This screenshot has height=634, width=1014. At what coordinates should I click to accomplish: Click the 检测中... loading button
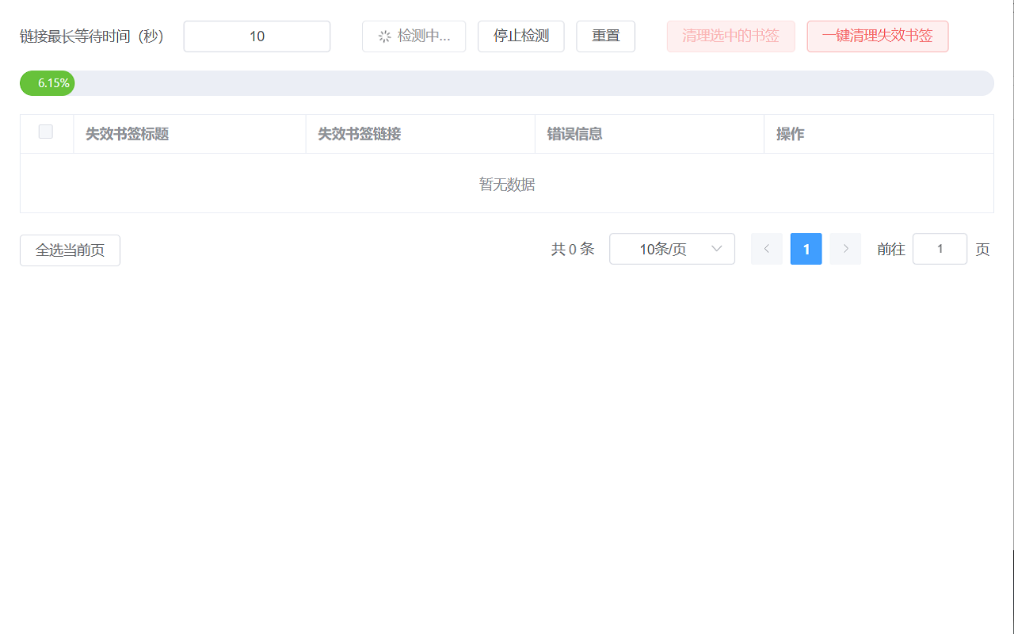[414, 36]
